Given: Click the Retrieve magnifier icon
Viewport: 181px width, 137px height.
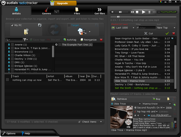Looking at the screenshot, I should tap(114, 99).
